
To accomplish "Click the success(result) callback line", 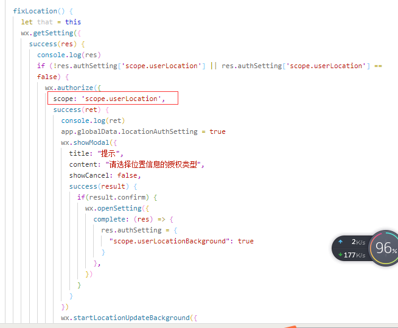I will tap(103, 186).
